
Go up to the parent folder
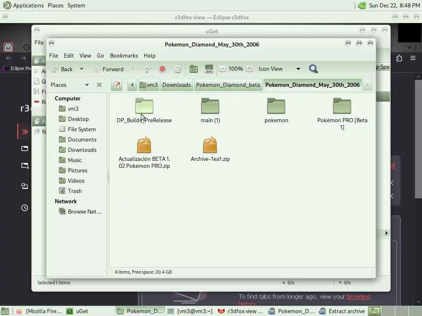click(147, 69)
